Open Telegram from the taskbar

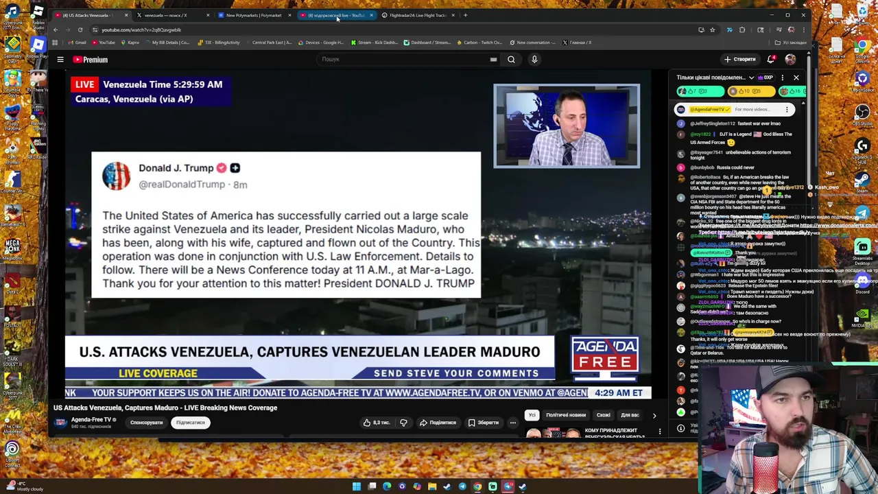462,486
